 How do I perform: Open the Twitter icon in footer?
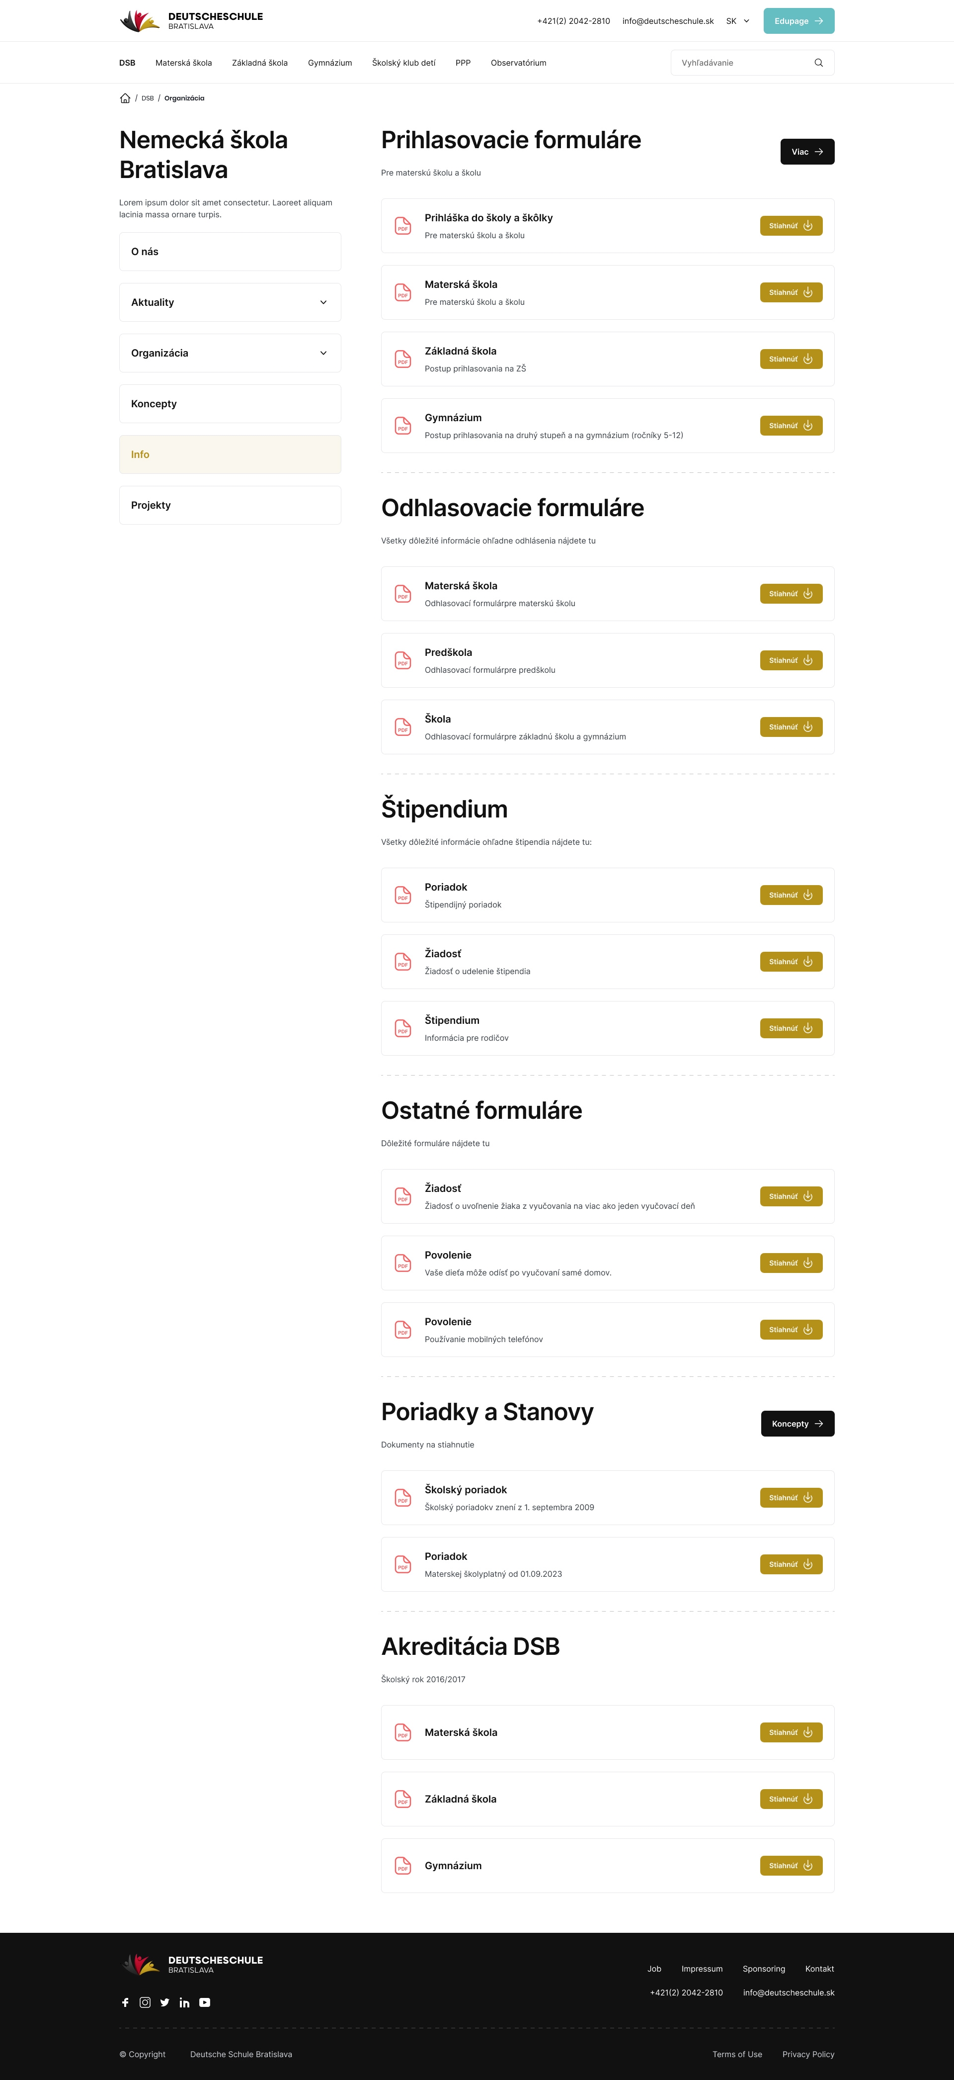(164, 2001)
